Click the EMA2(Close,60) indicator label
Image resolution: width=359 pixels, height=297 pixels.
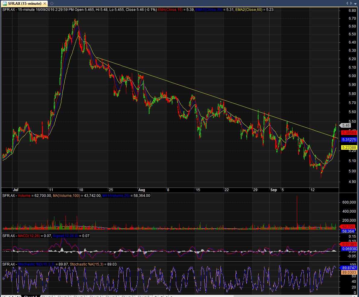click(249, 10)
